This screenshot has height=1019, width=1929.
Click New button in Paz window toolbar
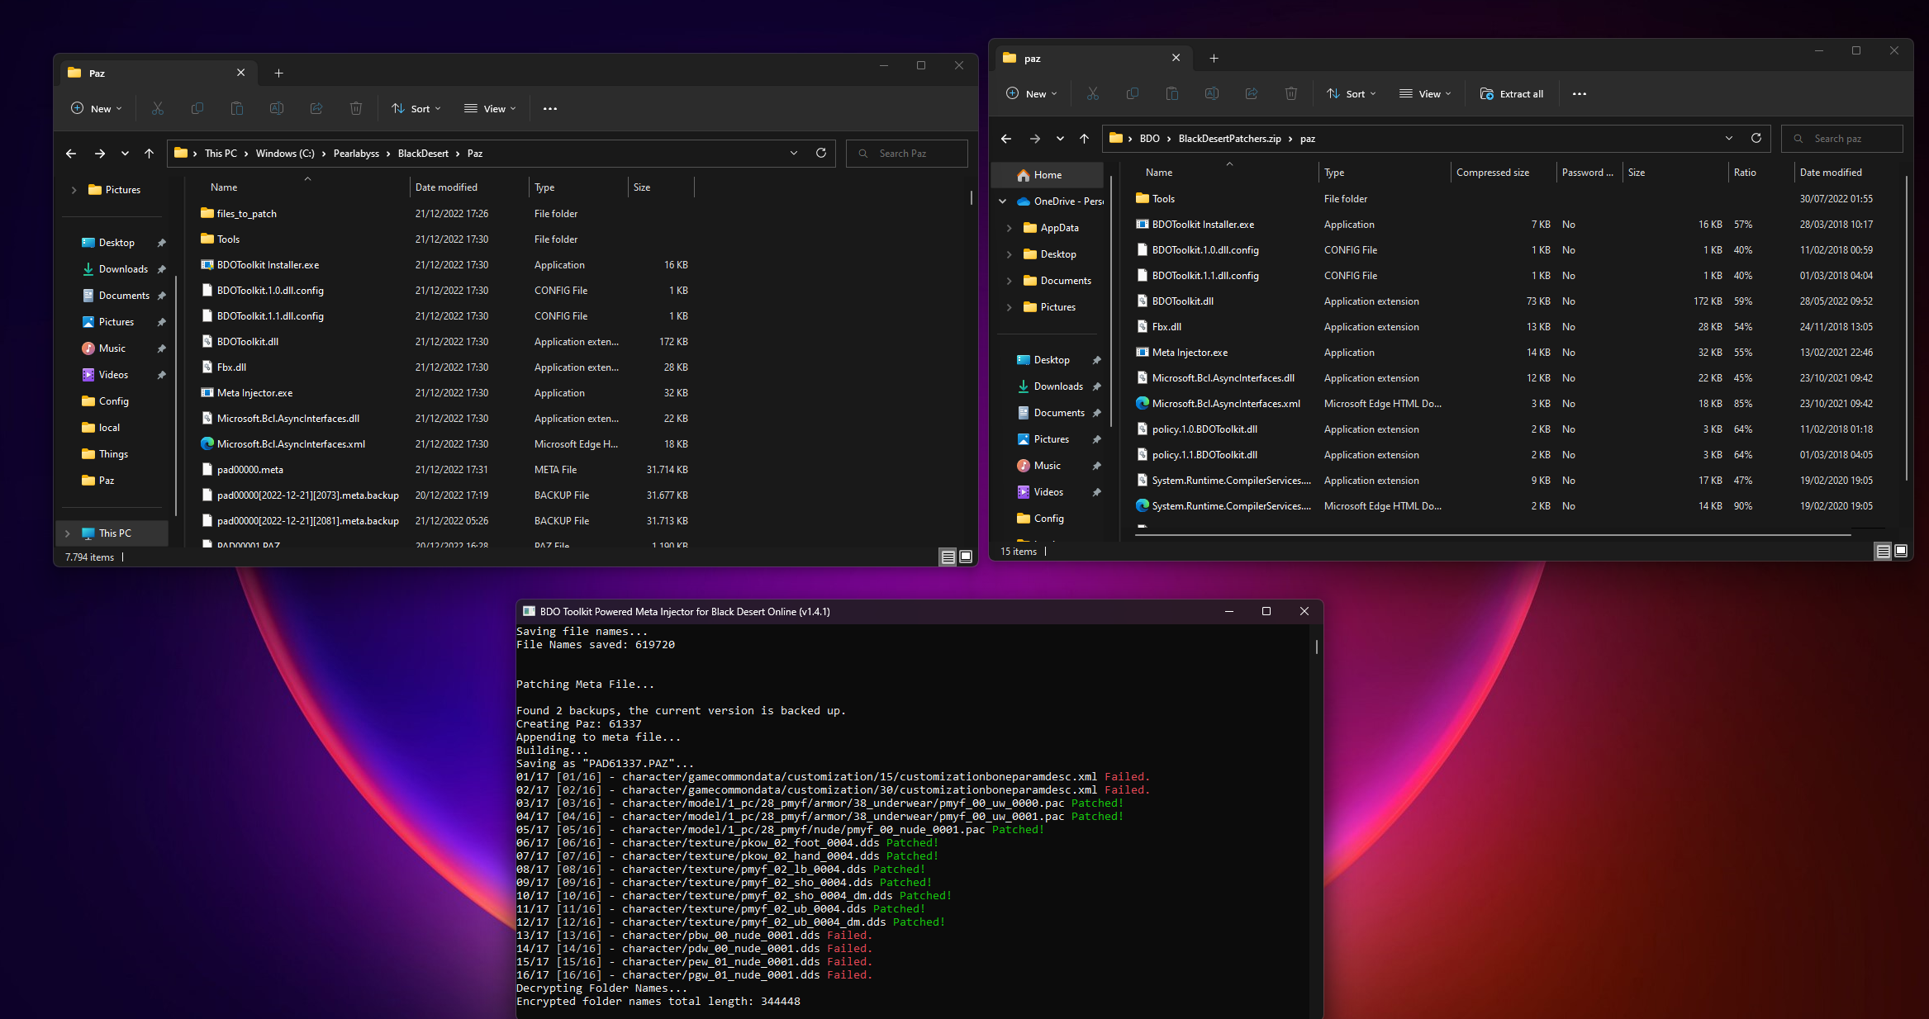97,108
